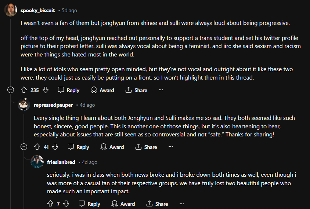Upvote repressedpauper's comment
The height and width of the screenshot is (209, 310).
point(37,147)
